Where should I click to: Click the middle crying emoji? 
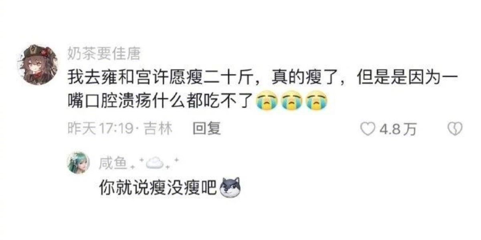point(291,101)
